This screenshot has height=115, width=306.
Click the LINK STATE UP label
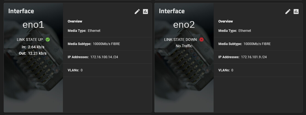point(30,40)
